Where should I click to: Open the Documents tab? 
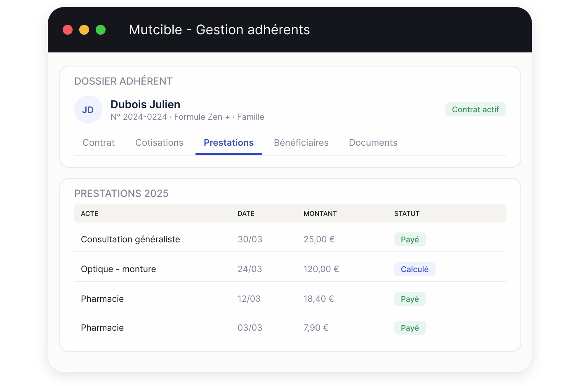point(373,142)
